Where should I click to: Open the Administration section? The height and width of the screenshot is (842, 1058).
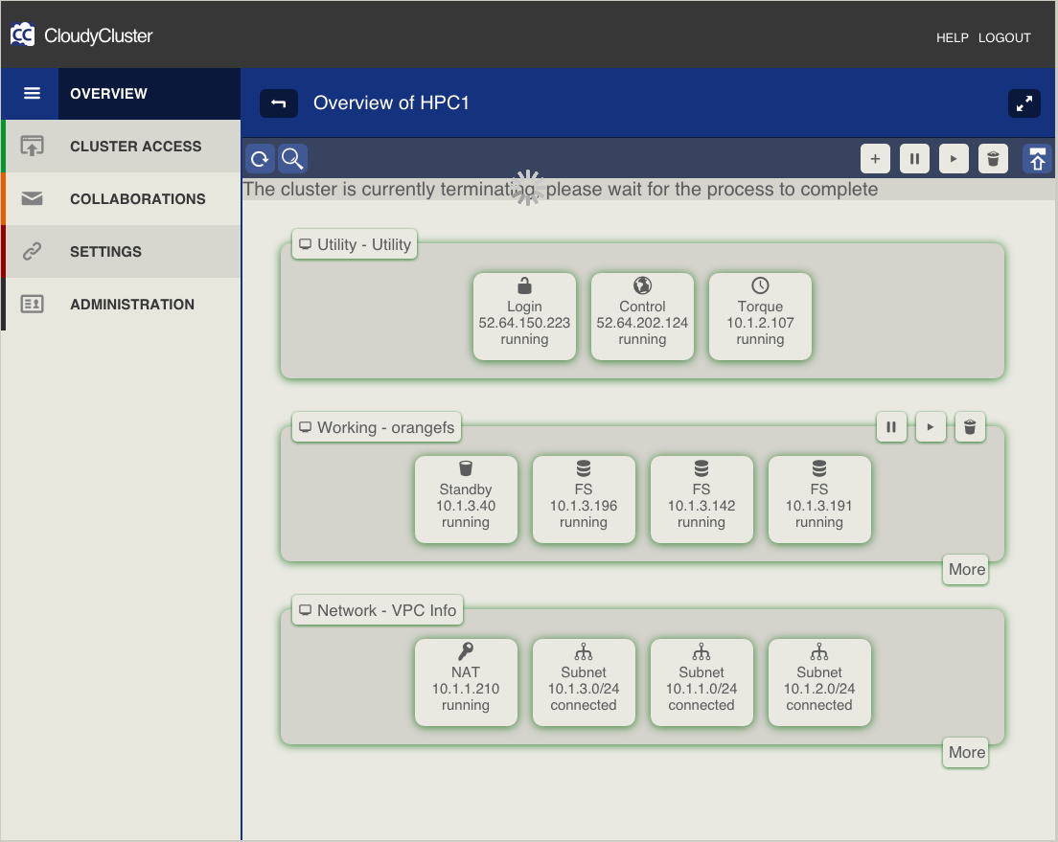tap(122, 305)
